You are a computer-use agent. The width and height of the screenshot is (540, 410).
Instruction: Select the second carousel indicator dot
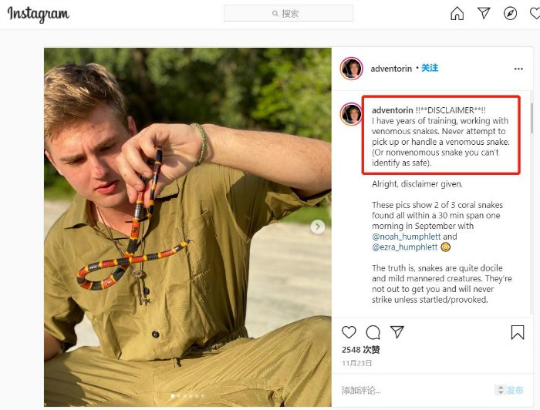(x=178, y=396)
